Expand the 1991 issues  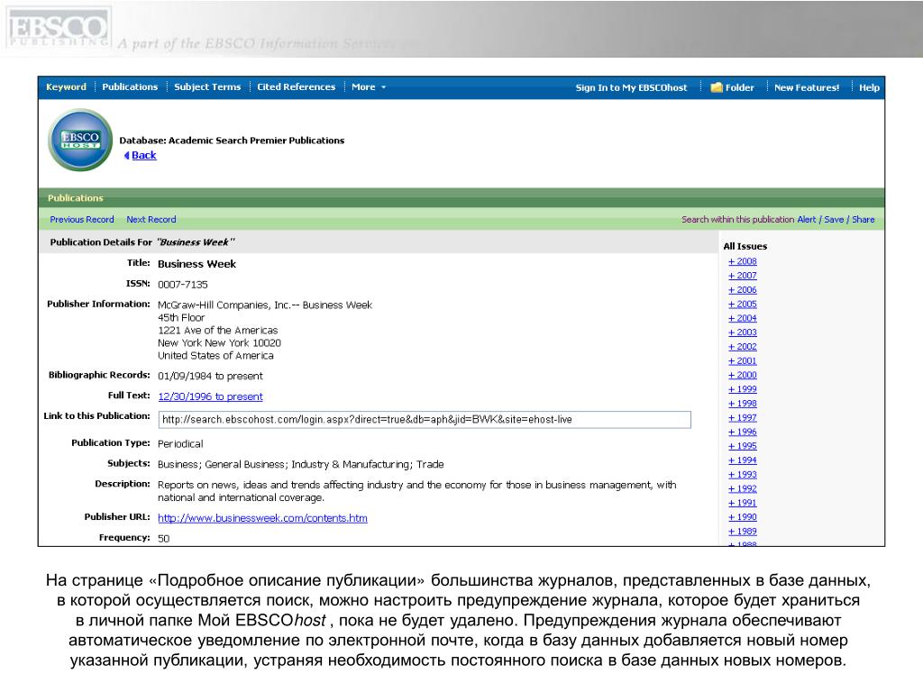pos(743,503)
